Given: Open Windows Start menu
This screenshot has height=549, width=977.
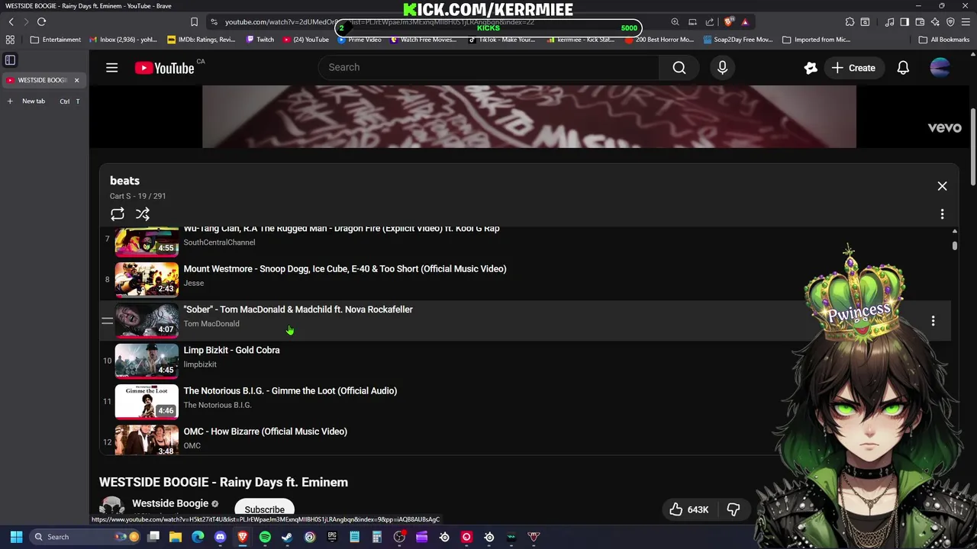Looking at the screenshot, I should coord(16,537).
